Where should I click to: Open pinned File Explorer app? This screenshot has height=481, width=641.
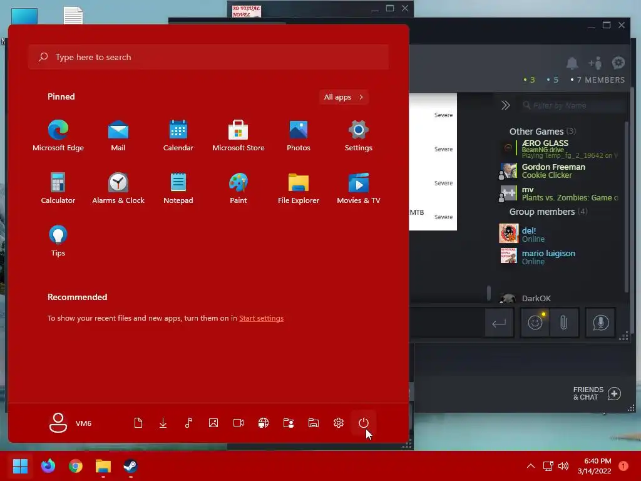(x=299, y=189)
